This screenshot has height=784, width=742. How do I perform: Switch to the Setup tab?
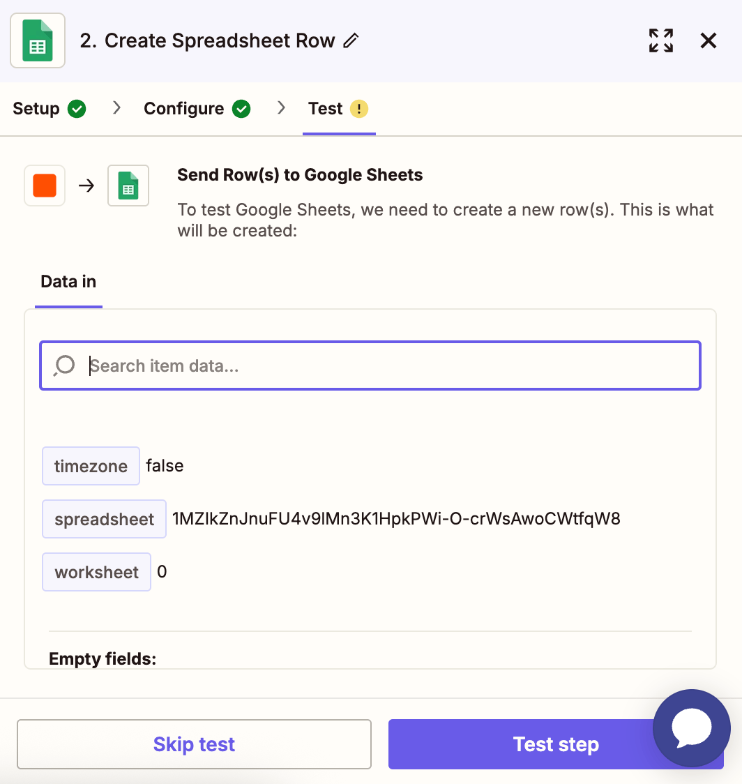(36, 109)
